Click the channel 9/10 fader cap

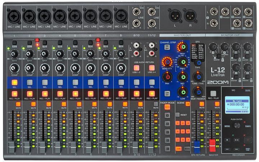[x=135, y=147]
